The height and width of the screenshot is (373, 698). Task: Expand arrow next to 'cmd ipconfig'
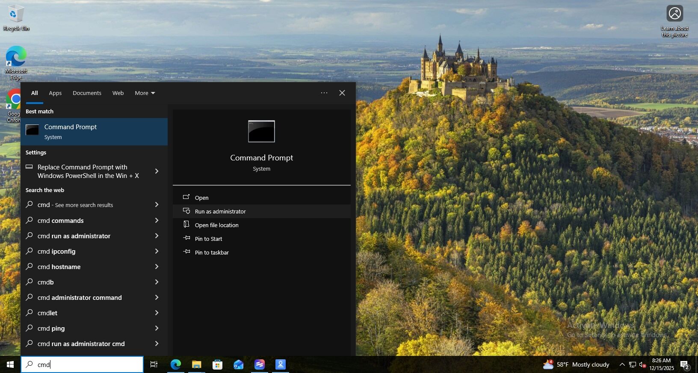click(x=157, y=251)
